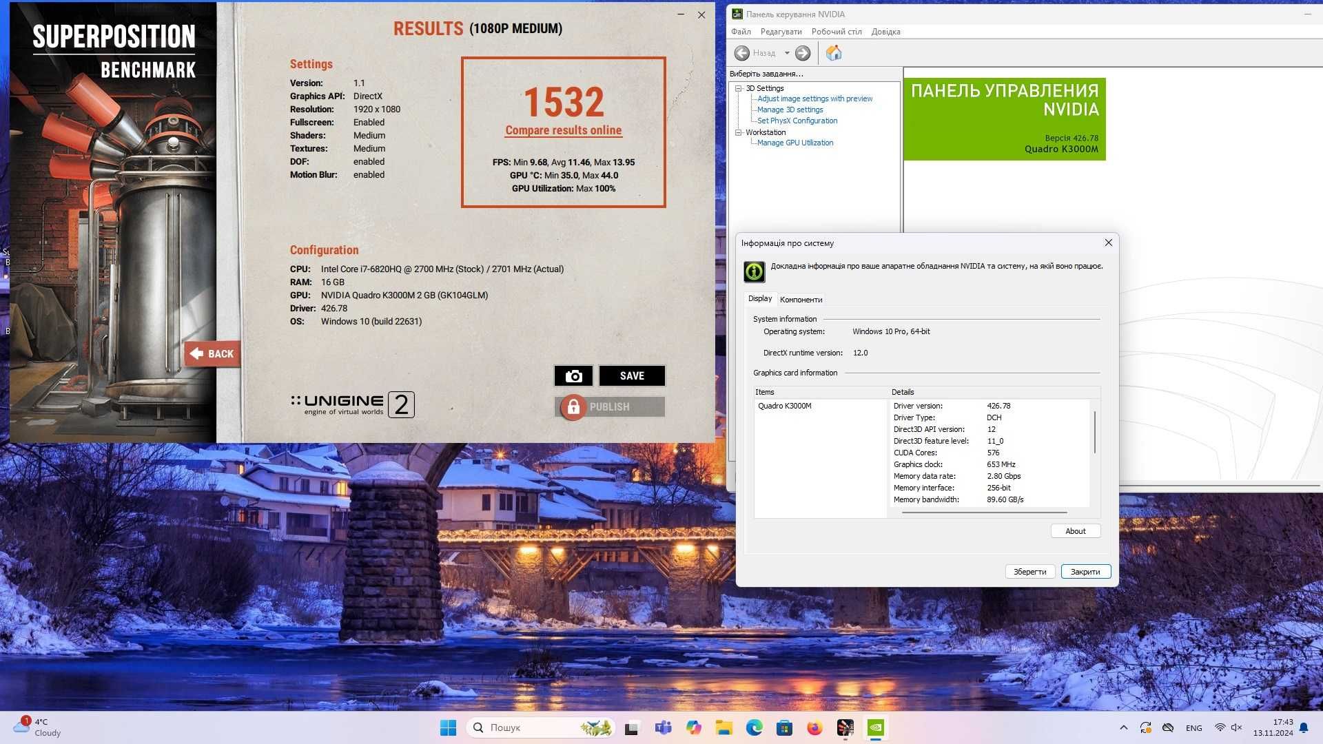The image size is (1323, 744).
Task: Open the Довідка menu
Action: [885, 32]
